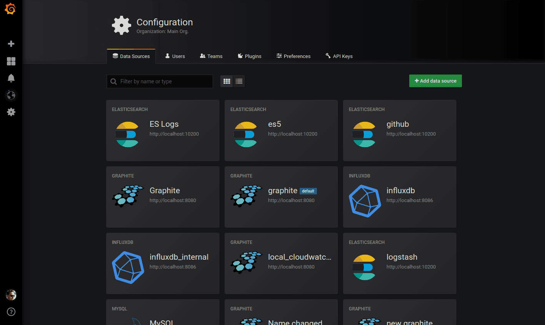The image size is (545, 325).
Task: Open the Name changed data source name
Action: tap(295, 322)
